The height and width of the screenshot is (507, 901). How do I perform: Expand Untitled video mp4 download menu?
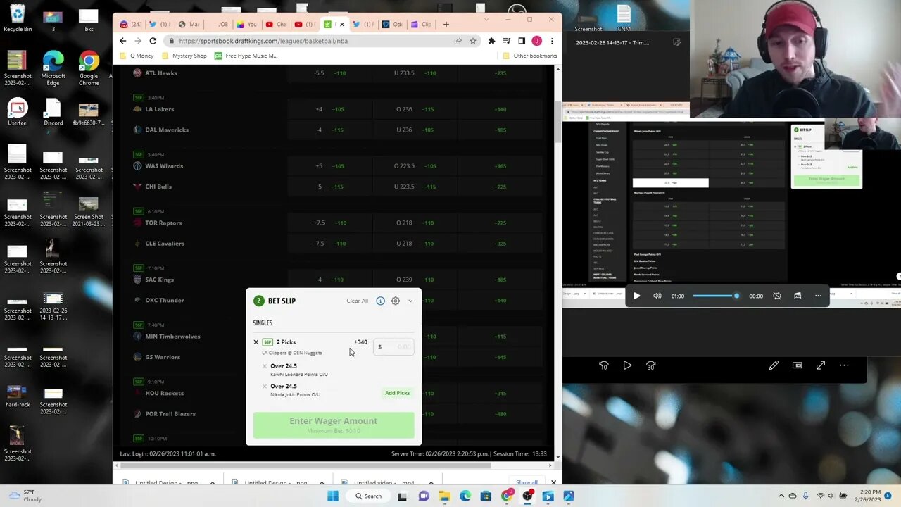click(x=429, y=483)
